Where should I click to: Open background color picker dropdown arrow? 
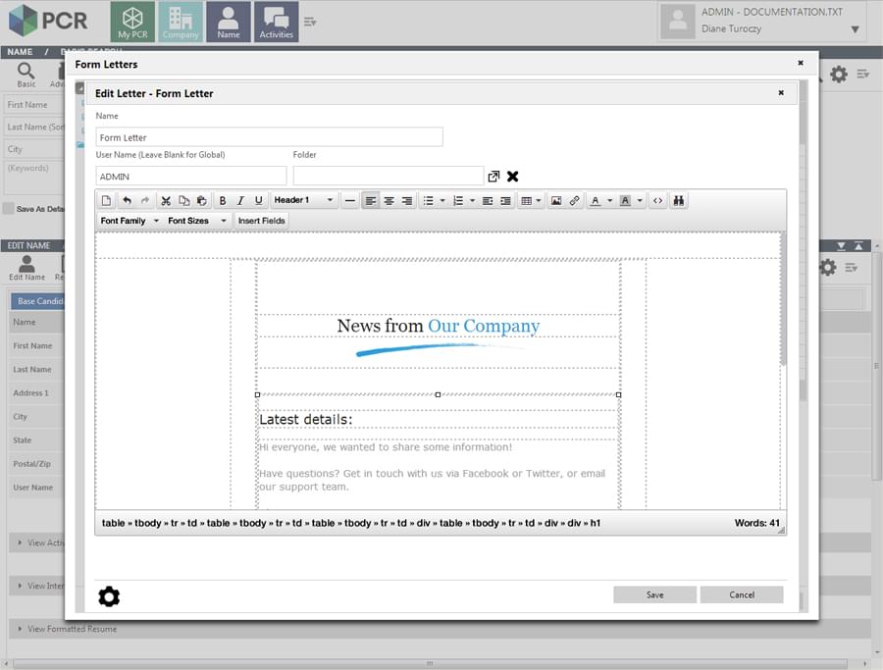(640, 200)
